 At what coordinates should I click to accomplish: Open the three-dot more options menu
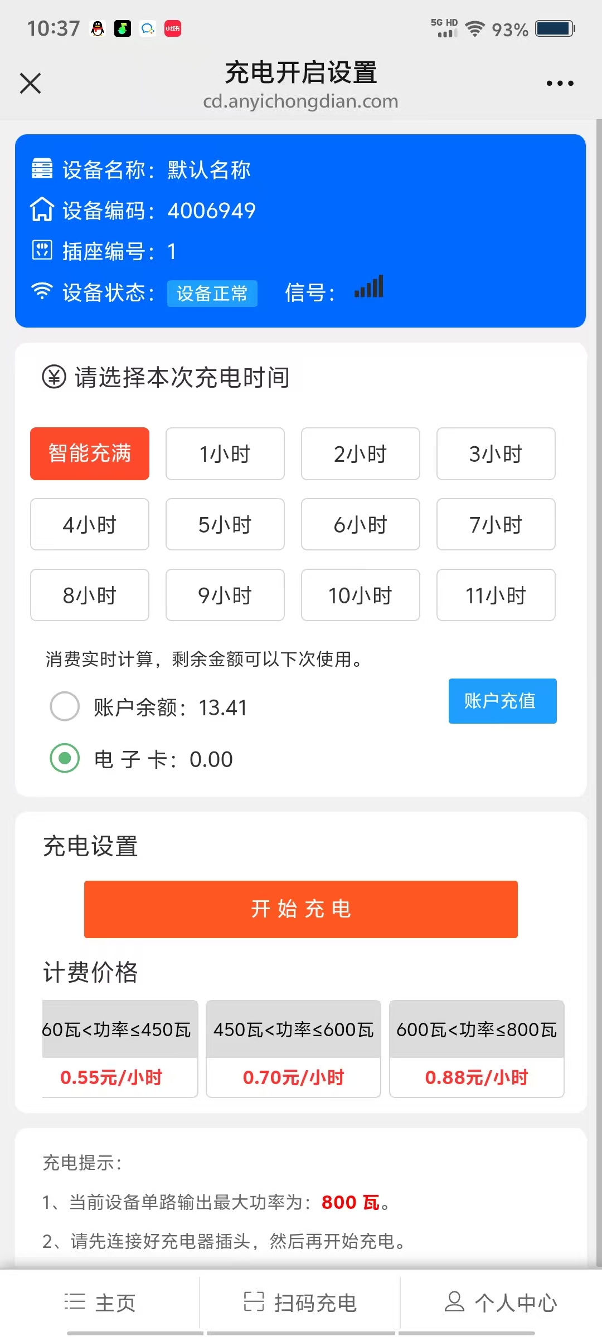click(560, 84)
